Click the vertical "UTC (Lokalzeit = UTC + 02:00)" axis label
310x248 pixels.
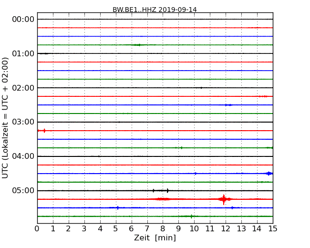[x=5, y=118]
